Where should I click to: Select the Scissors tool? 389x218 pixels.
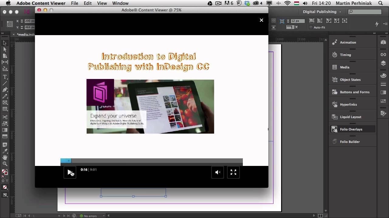click(5, 117)
